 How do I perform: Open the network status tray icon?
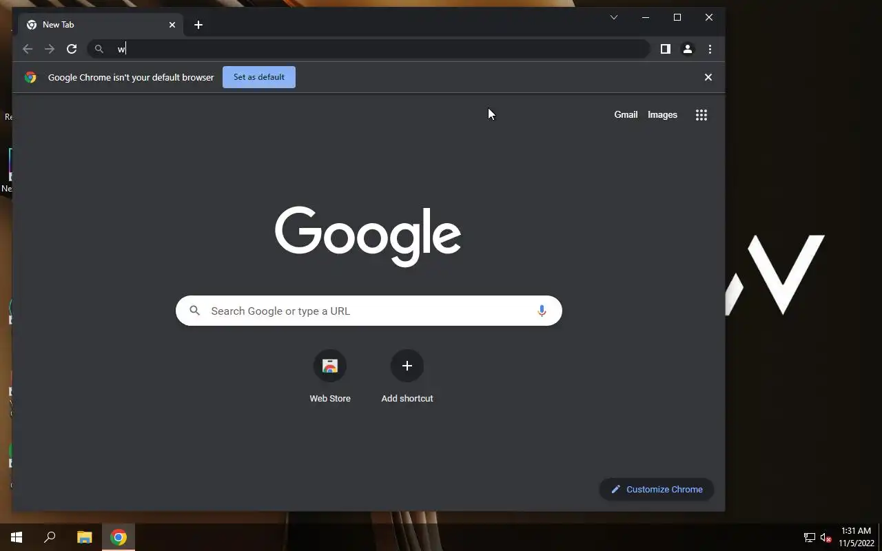point(810,537)
